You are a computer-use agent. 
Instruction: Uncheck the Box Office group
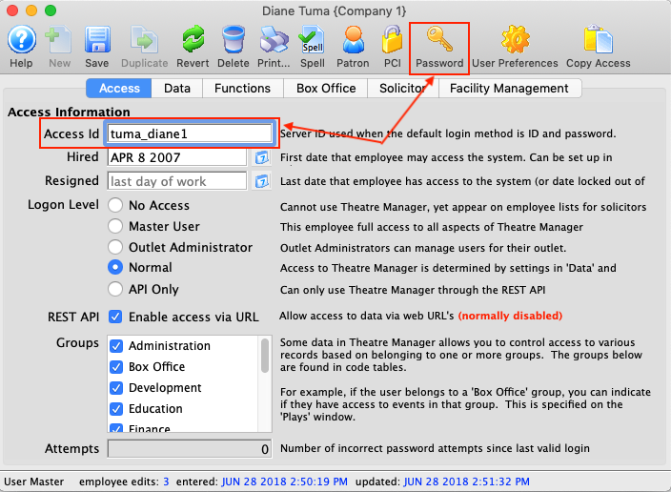(116, 366)
